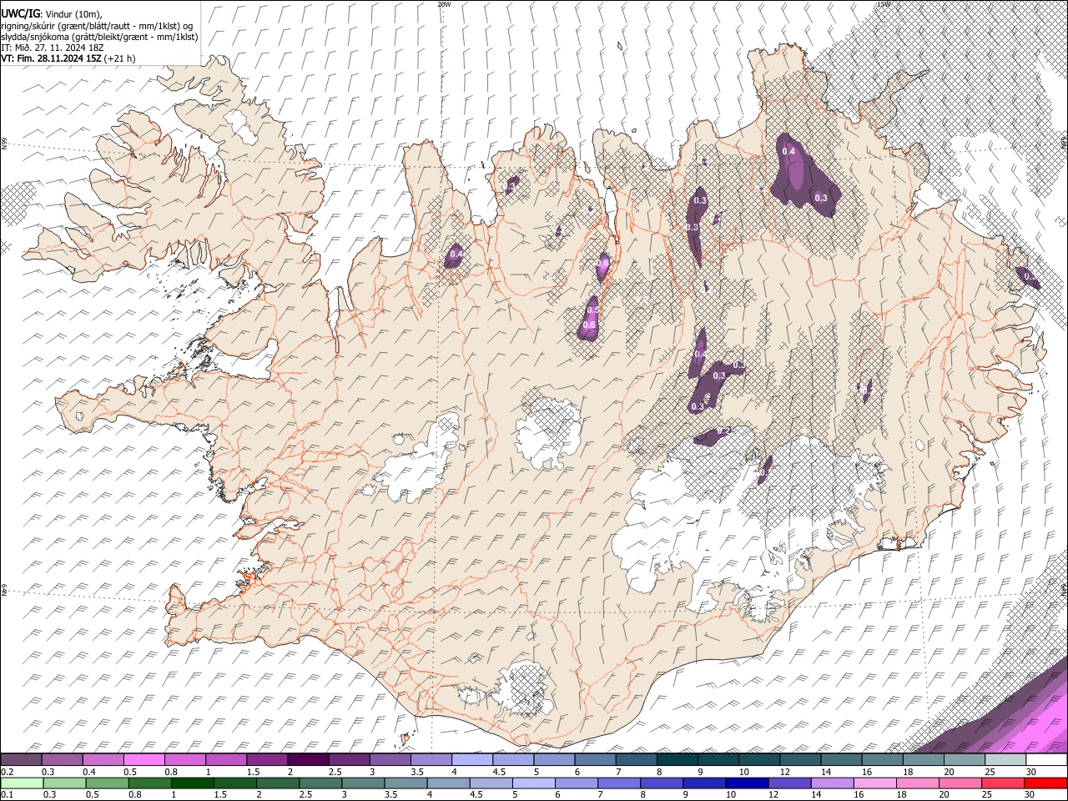
Task: Select the 8 dark teal swatch, upper row
Action: click(x=677, y=760)
